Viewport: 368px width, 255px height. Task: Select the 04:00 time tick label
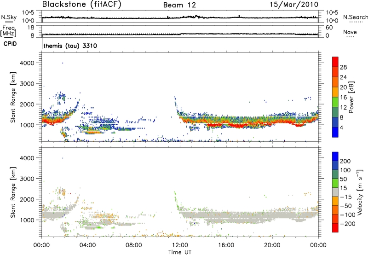tap(88, 245)
